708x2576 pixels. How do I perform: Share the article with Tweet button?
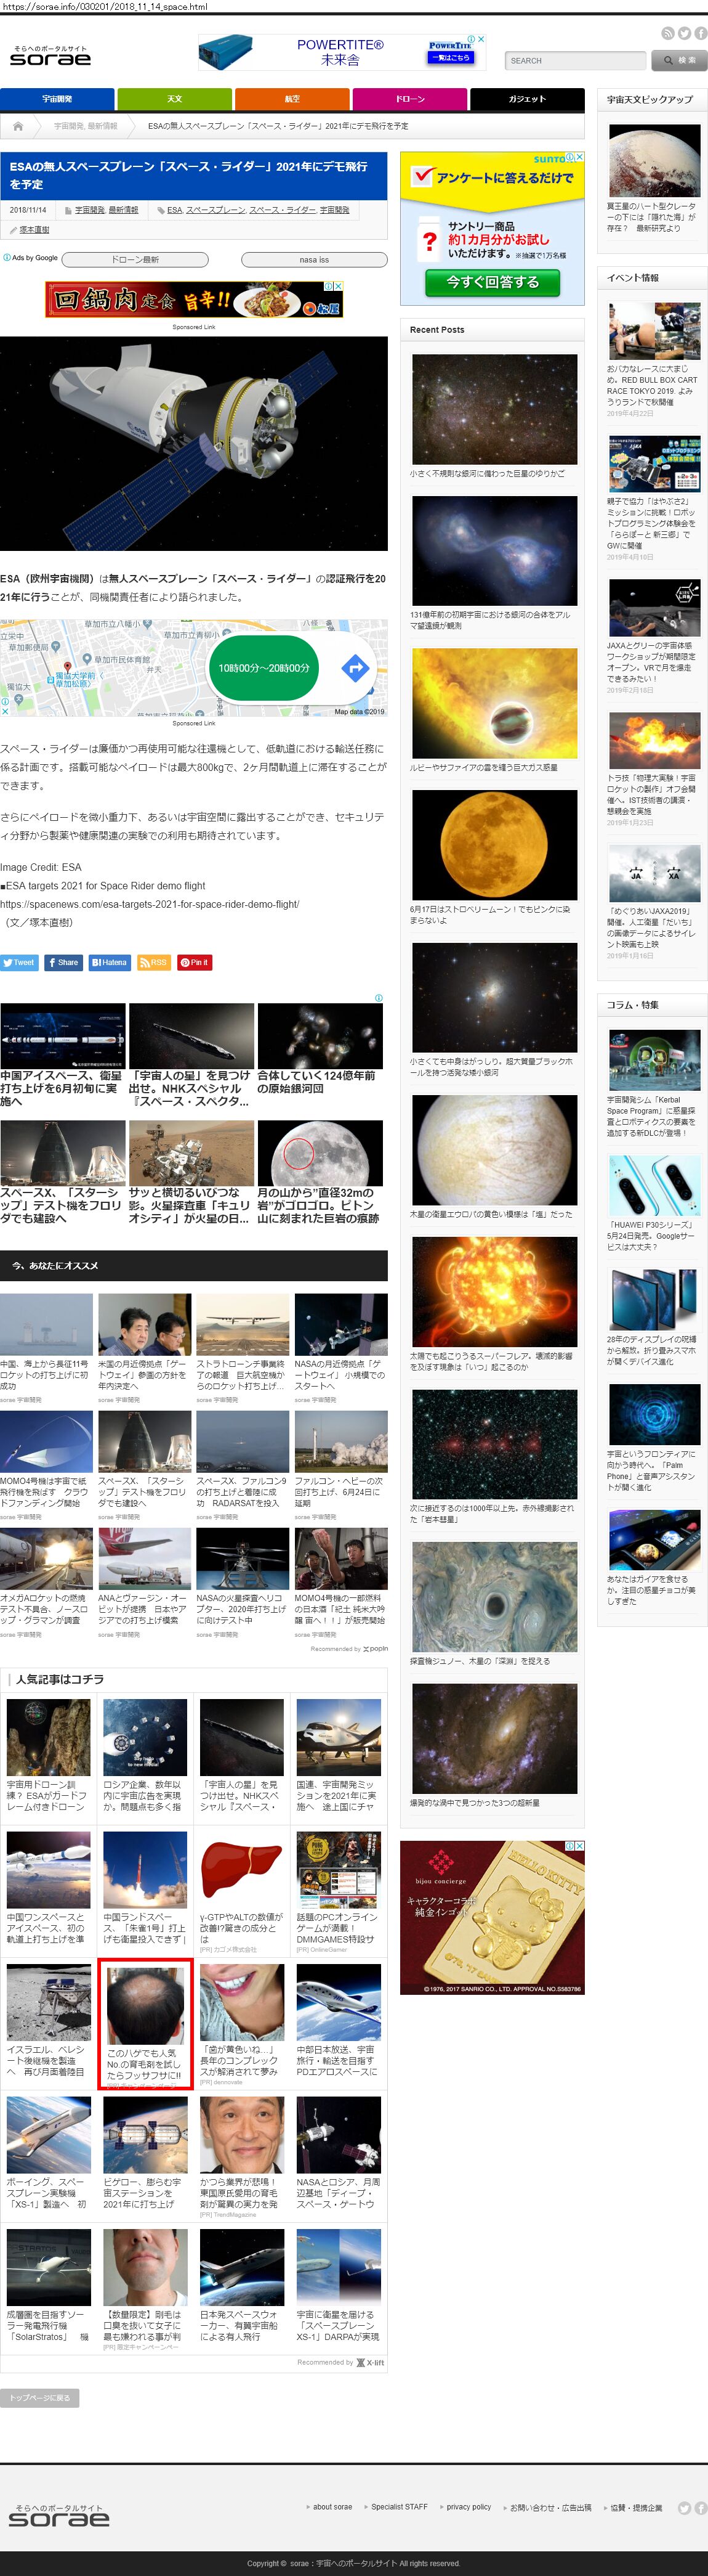point(19,962)
